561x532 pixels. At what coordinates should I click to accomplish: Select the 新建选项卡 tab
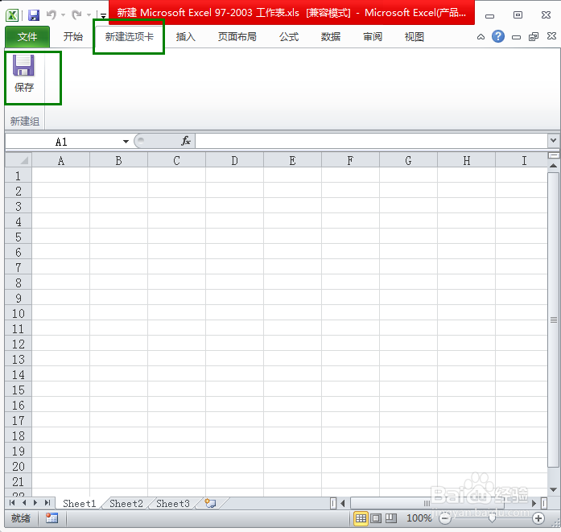pos(129,37)
